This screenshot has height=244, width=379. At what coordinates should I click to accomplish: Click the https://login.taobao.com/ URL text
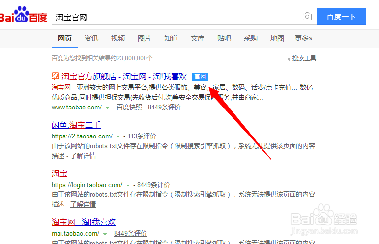[x=87, y=185]
